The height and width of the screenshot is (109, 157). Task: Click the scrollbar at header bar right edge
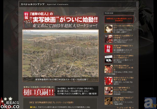point(137,4)
